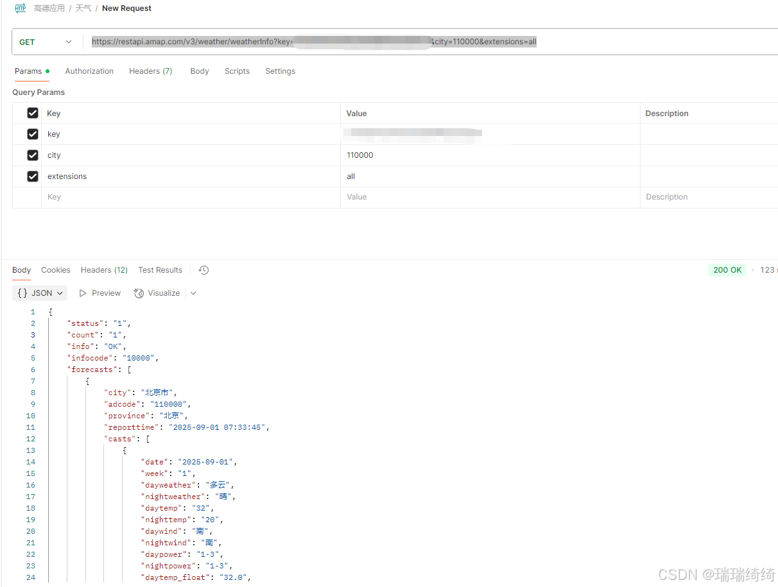778x587 pixels.
Task: Expand the Visualize options chevron
Action: click(x=193, y=293)
